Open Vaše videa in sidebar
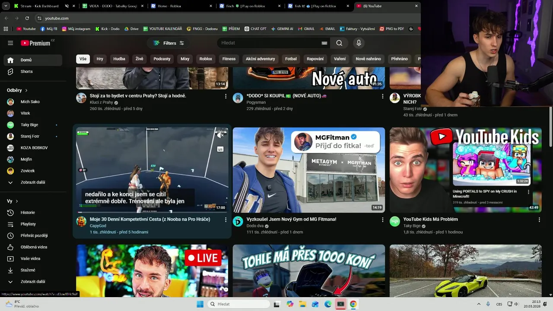The height and width of the screenshot is (311, 553). pyautogui.click(x=33, y=259)
